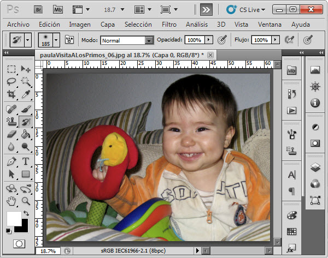Select the Zoom tool
Screen dimensions: 328x258
coord(26,201)
